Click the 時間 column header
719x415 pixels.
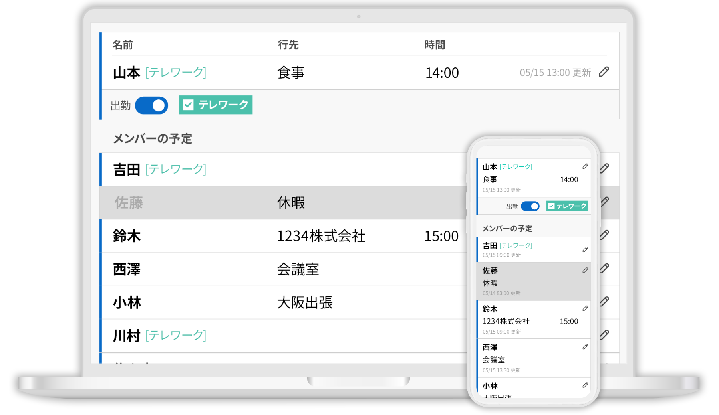(435, 45)
